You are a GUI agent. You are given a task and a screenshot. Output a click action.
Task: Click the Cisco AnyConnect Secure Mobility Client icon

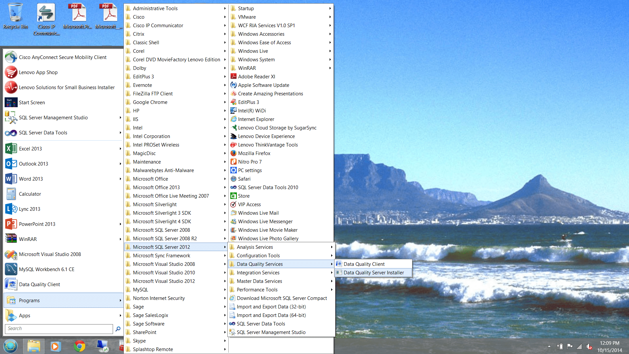[11, 57]
